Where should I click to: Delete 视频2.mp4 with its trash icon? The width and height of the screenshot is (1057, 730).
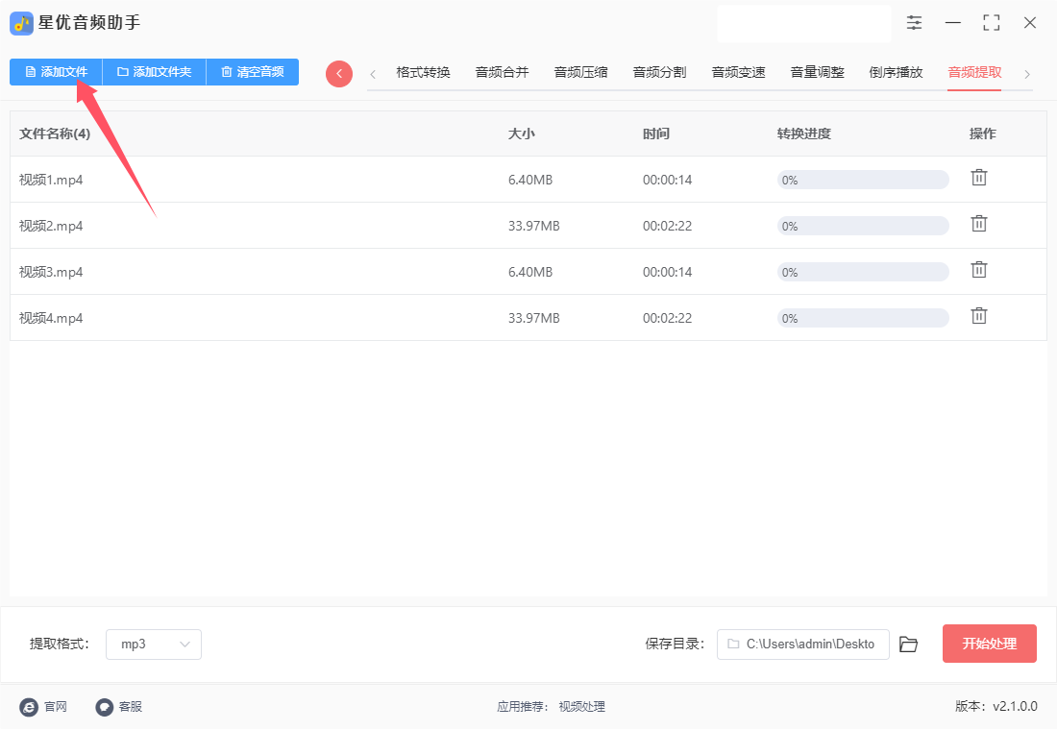[x=979, y=223]
